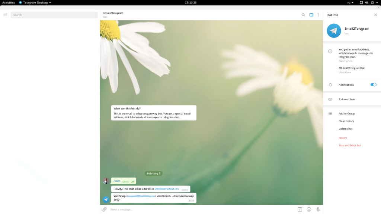Click the volume icon in top bar

(366, 3)
